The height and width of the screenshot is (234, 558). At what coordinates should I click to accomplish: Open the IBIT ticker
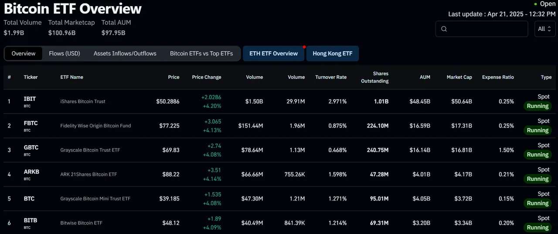[30, 99]
